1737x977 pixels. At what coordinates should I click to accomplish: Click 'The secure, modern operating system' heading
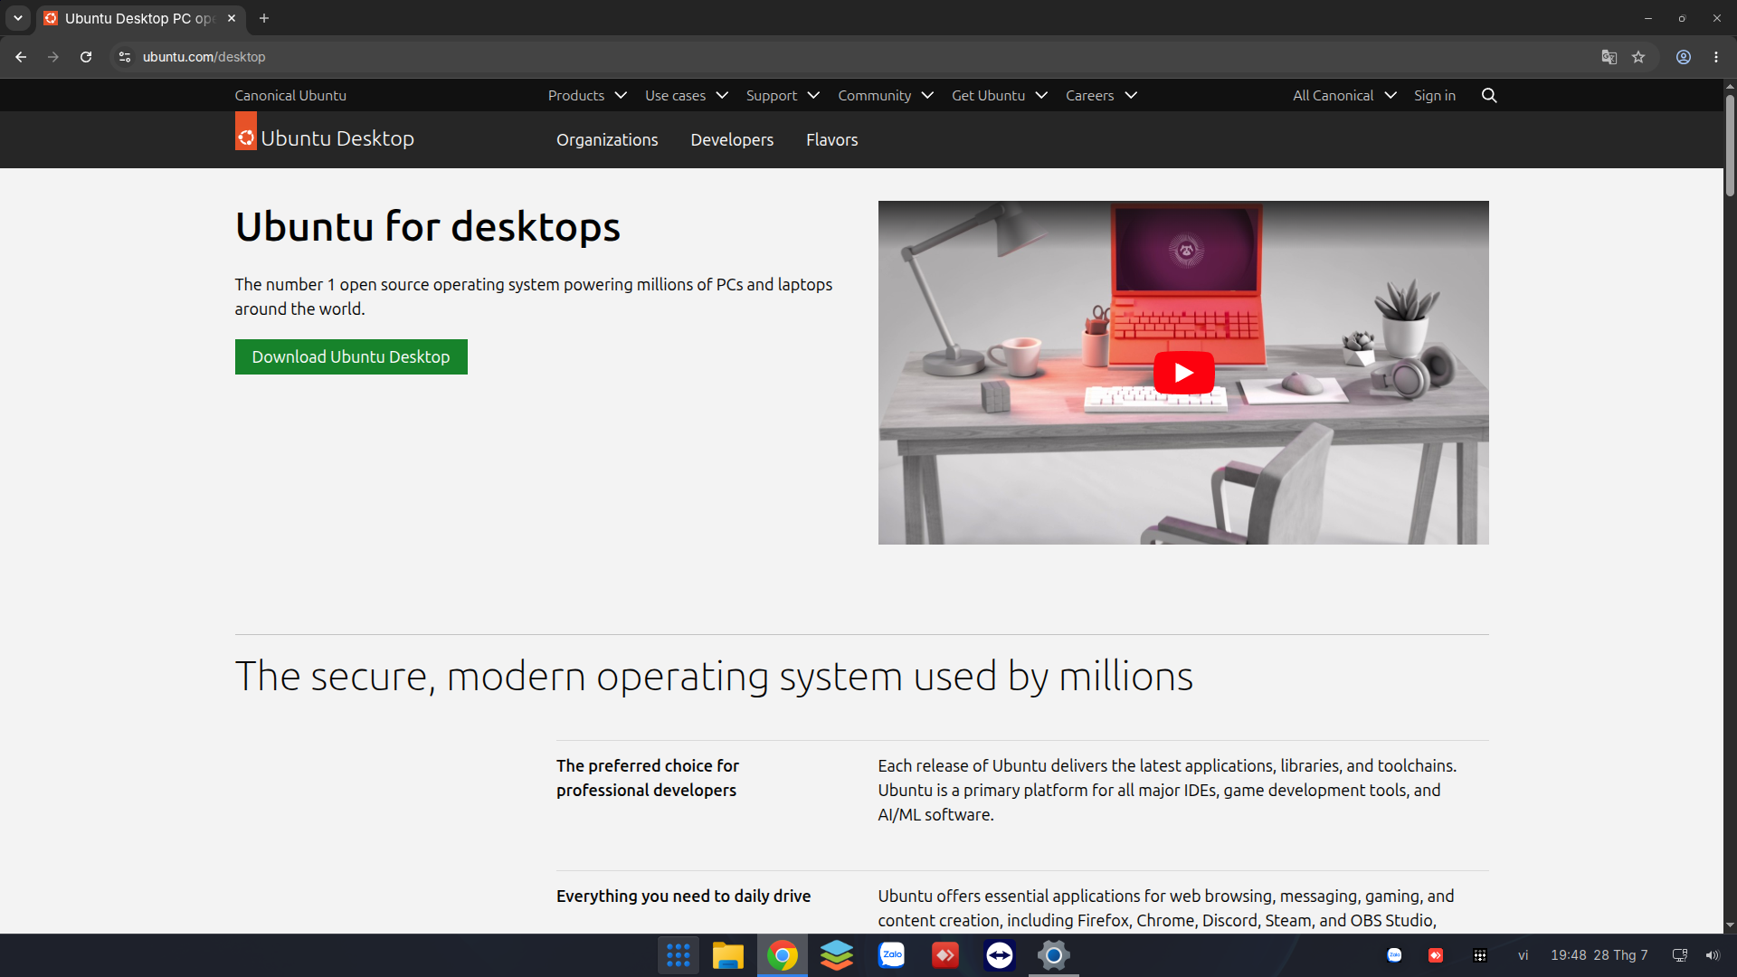tap(714, 676)
